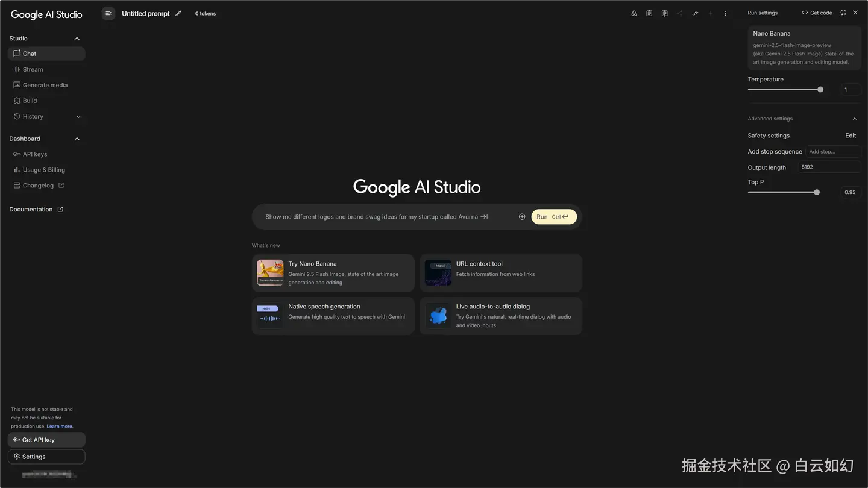Click the Changelog external-link icon
This screenshot has width=868, height=488.
click(x=61, y=186)
